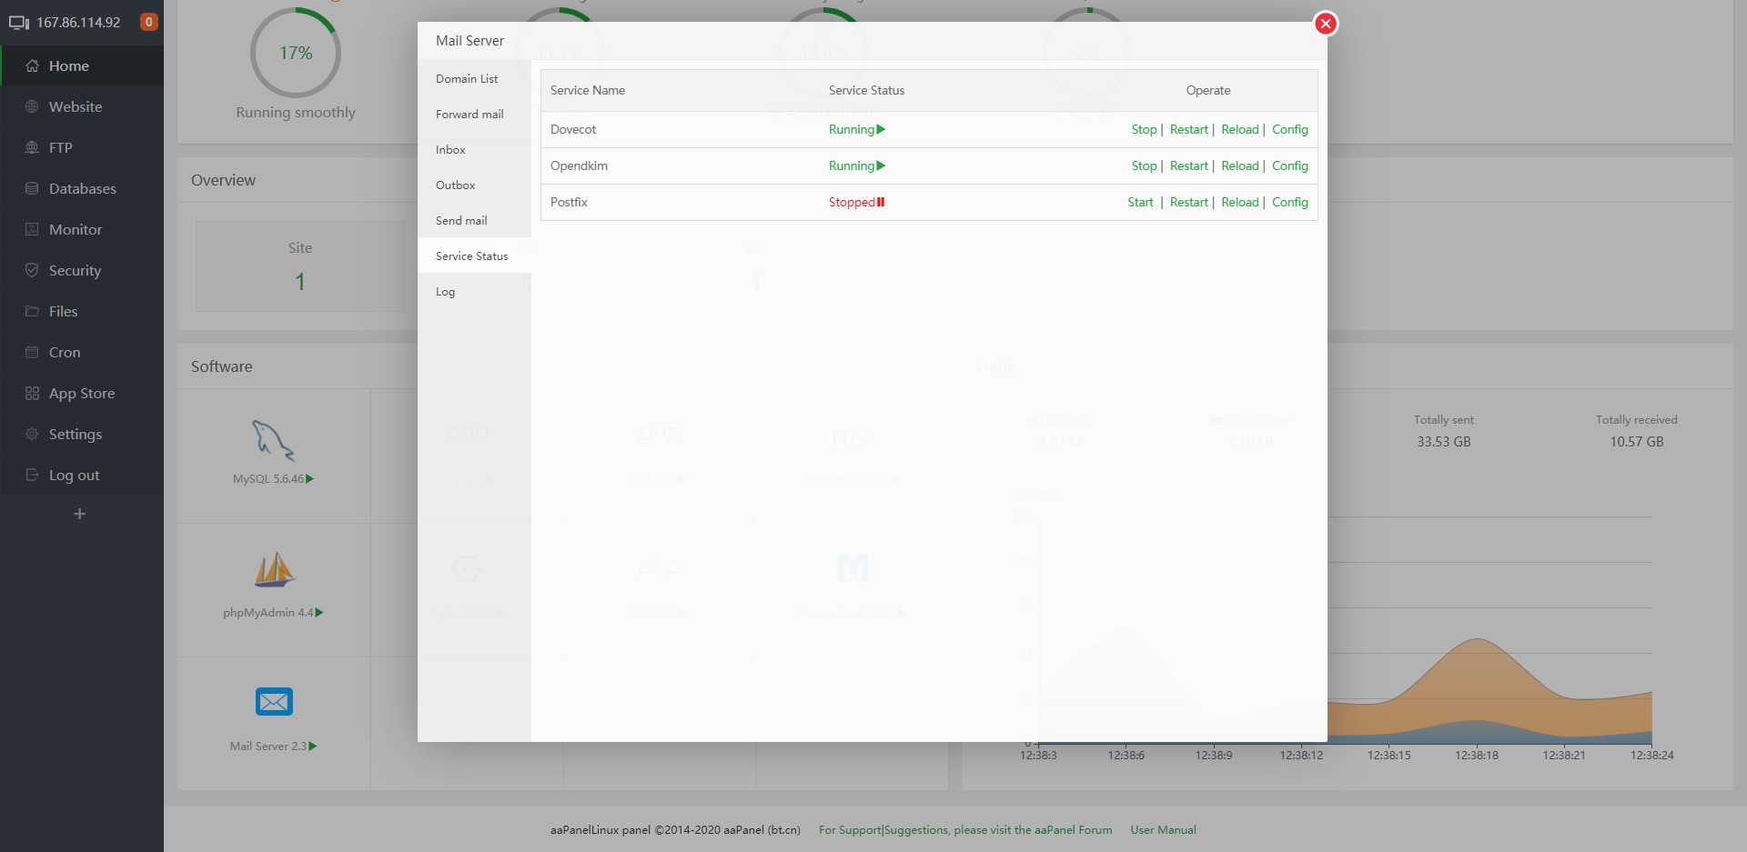Close the Mail Server dialog
1747x852 pixels.
pos(1326,24)
